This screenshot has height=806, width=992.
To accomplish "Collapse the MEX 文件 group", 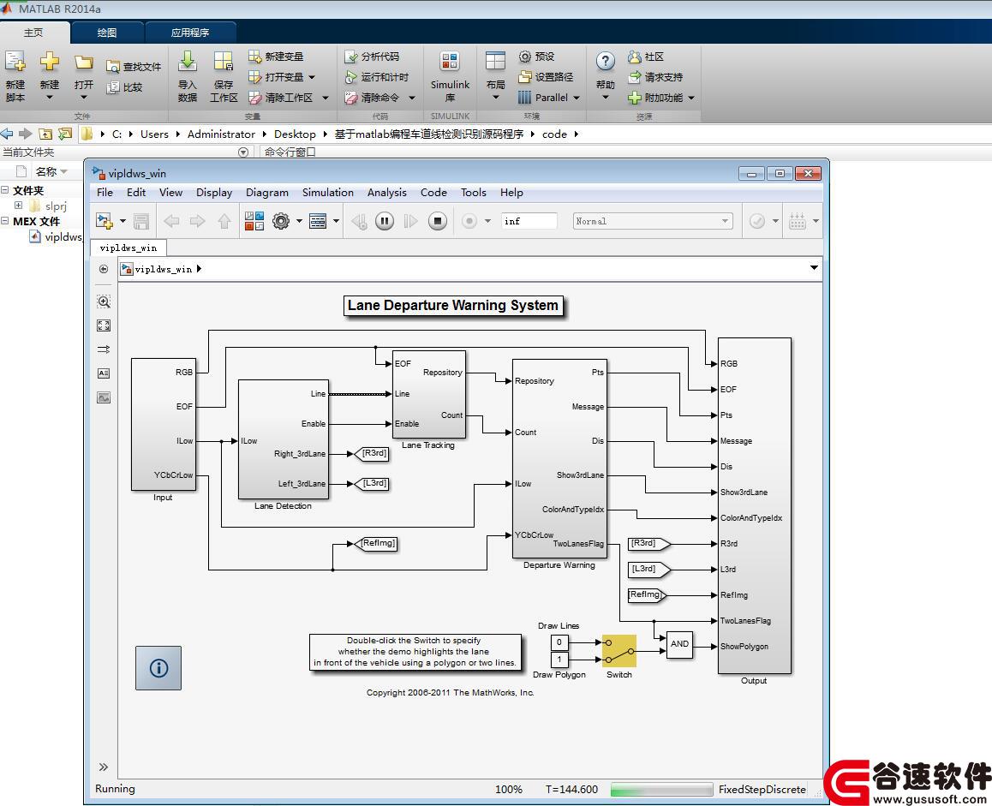I will [x=5, y=221].
